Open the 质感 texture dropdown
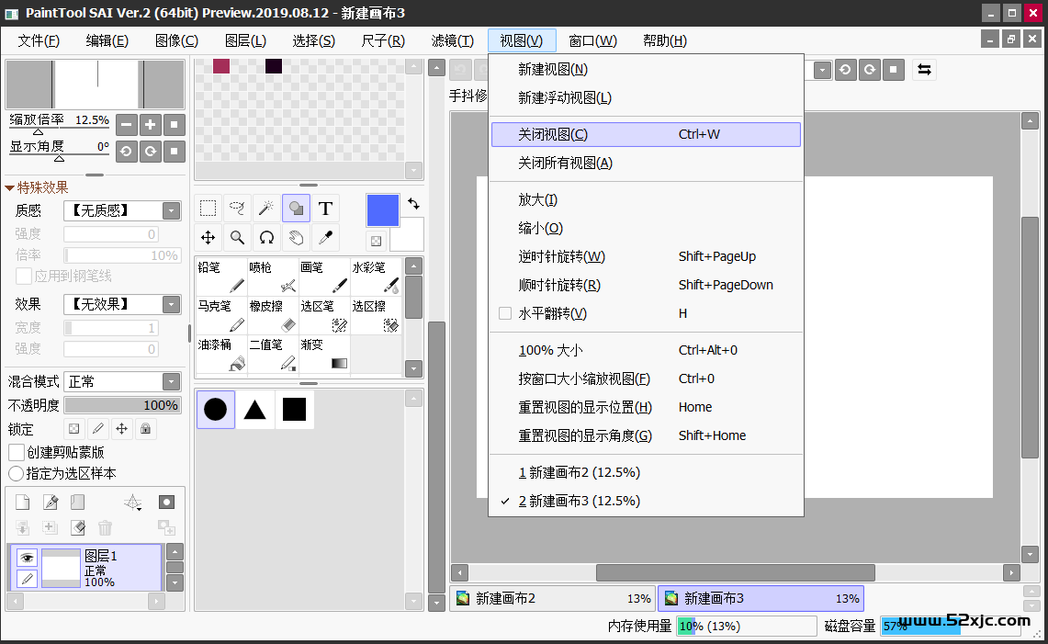The width and height of the screenshot is (1048, 644). coord(171,210)
